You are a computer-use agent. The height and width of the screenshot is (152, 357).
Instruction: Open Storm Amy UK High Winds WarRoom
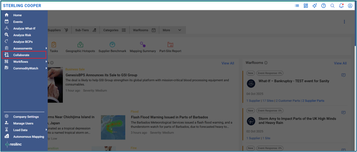tap(297, 121)
